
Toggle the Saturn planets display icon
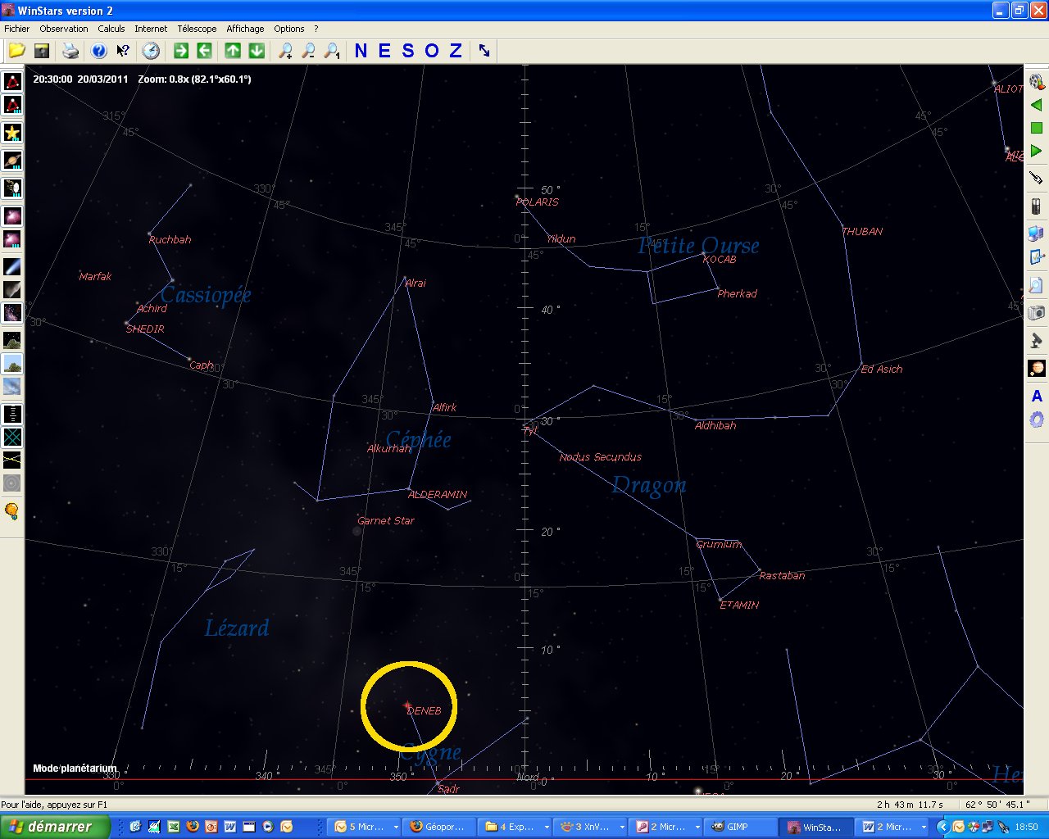(12, 161)
